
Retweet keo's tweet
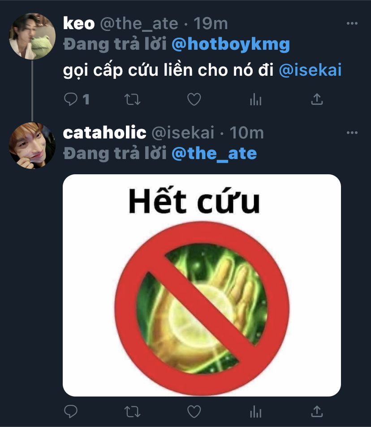coord(132,99)
